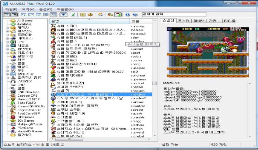Expand the 해상도 tree node

(x=7, y=67)
